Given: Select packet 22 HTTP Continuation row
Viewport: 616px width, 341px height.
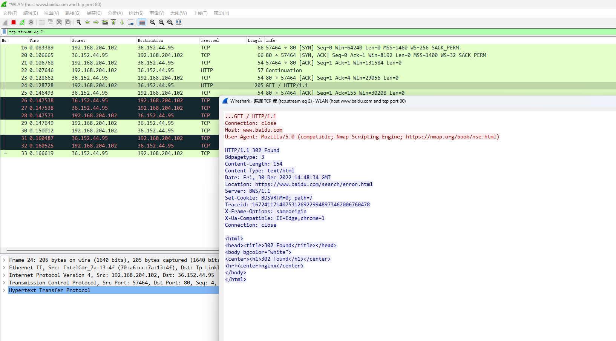Looking at the screenshot, I should 308,70.
